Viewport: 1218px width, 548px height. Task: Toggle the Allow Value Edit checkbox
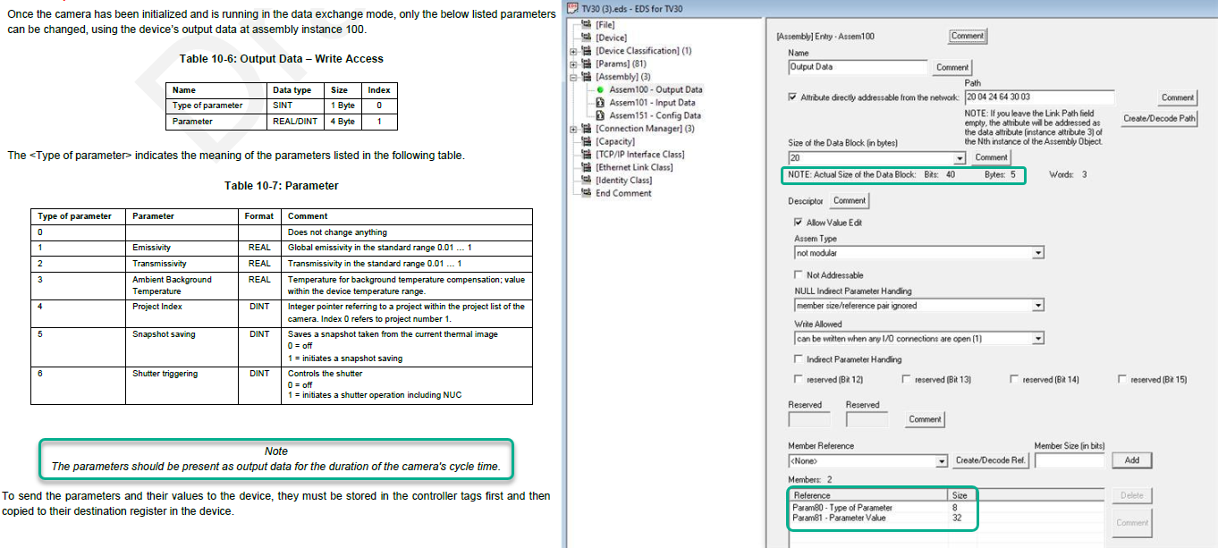pos(799,223)
